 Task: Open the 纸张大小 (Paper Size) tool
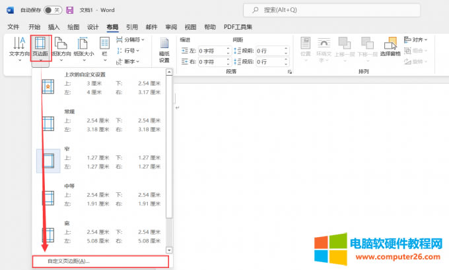tap(84, 46)
